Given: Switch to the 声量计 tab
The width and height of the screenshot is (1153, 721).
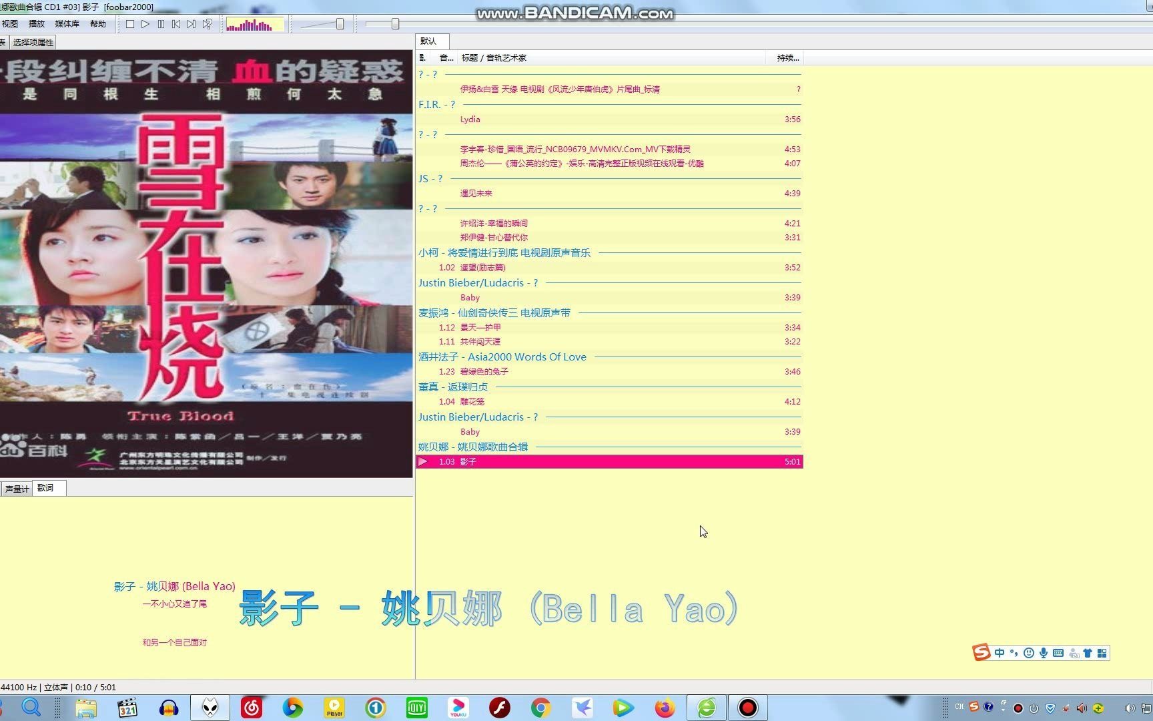Looking at the screenshot, I should 17,489.
